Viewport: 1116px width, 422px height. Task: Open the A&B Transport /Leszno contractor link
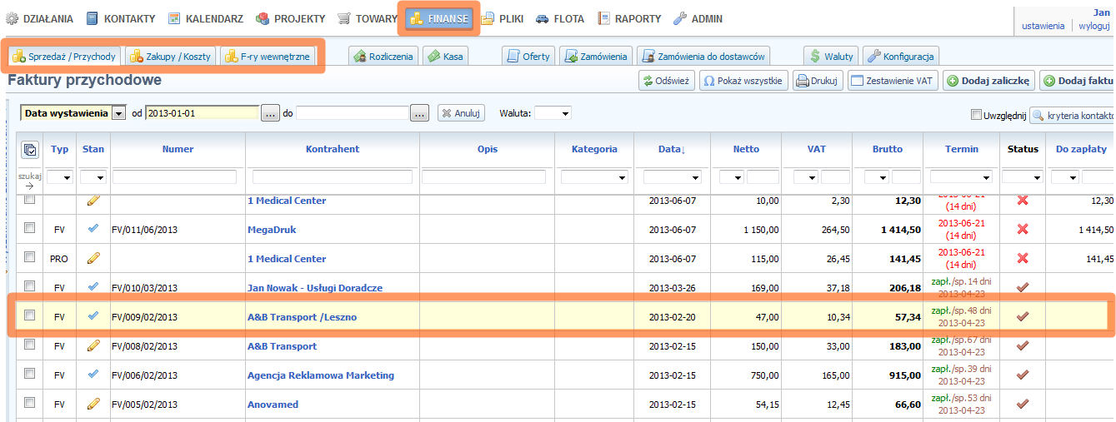[302, 316]
